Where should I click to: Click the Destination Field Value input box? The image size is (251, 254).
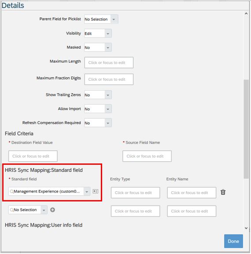33,156
